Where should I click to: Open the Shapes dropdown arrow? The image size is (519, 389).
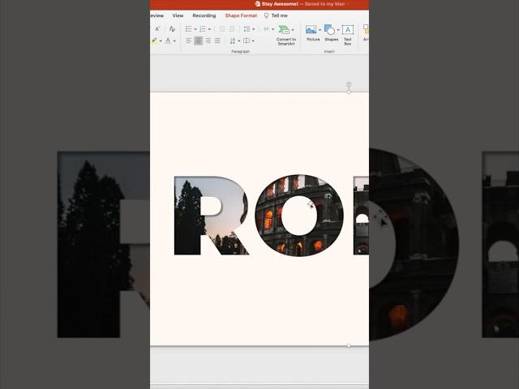(x=338, y=29)
